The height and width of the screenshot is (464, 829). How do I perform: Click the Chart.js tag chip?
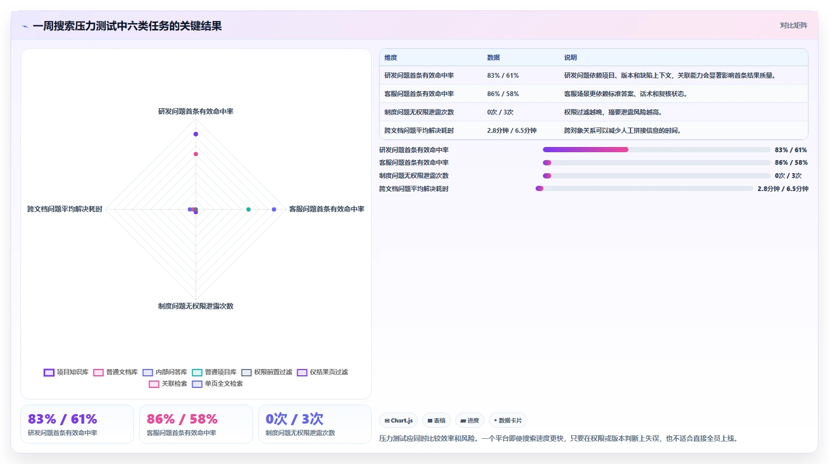coord(398,420)
